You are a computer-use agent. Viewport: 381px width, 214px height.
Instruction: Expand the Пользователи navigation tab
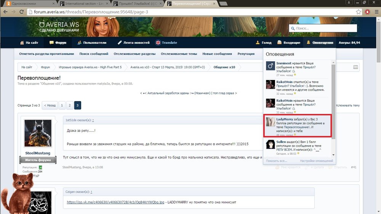point(91,43)
